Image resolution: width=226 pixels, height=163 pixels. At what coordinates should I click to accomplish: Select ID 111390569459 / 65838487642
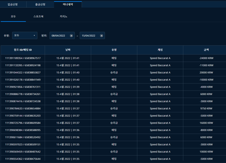(x=23, y=152)
